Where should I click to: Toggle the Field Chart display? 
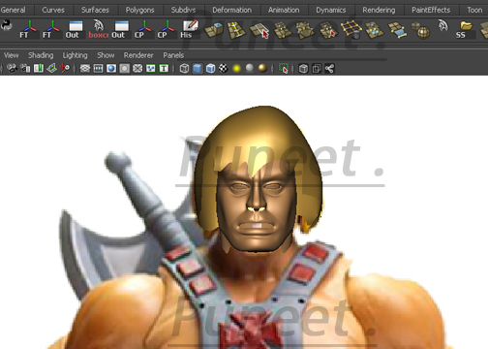137,68
